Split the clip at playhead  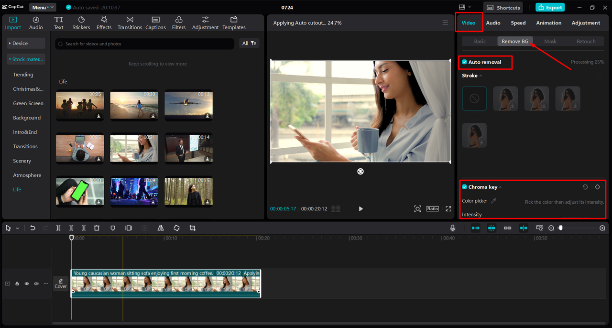[x=58, y=228]
